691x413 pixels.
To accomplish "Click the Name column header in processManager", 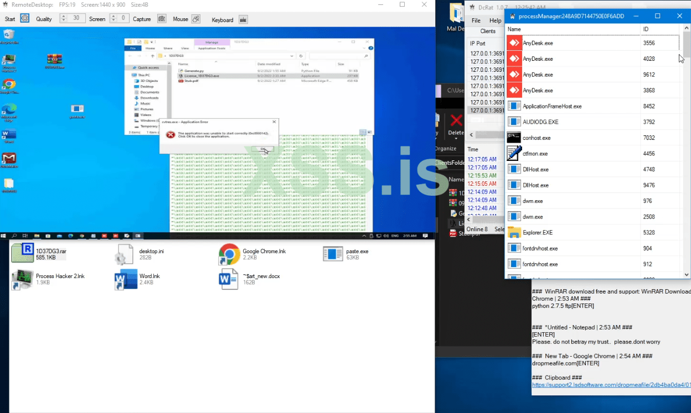I will pyautogui.click(x=573, y=29).
